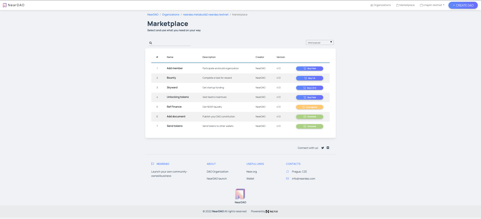This screenshot has height=219, width=481.
Task: Click the NearDAO cube logo in footer
Action: [x=240, y=194]
